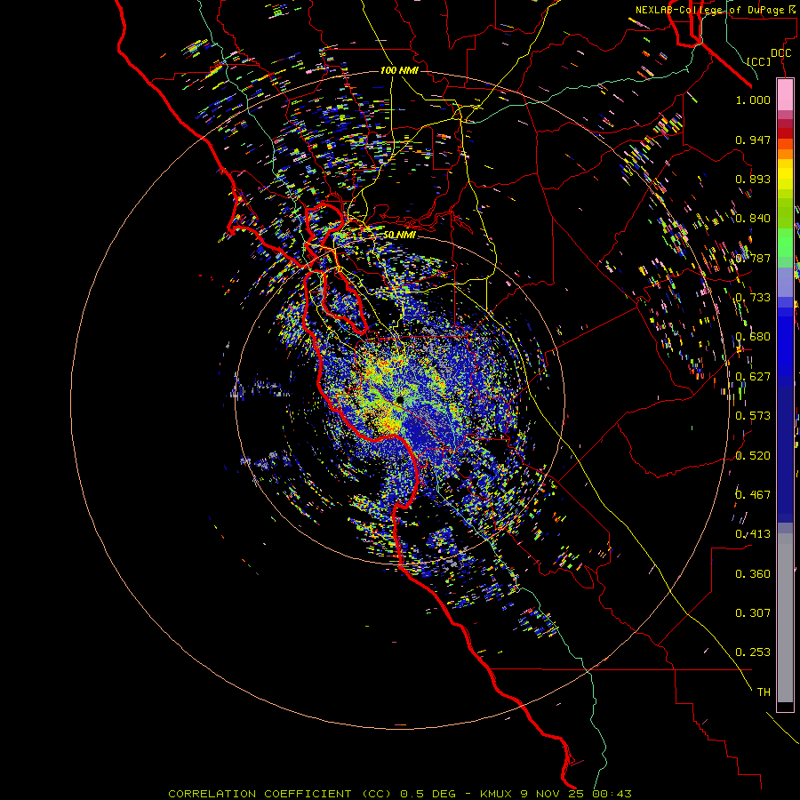The width and height of the screenshot is (800, 800).
Task: Click the KMUX 9 NOV 25 00:43 timestamp
Action: [x=556, y=794]
